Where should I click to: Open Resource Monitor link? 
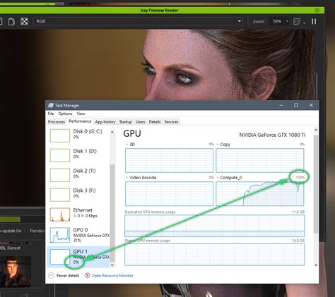coord(112,276)
